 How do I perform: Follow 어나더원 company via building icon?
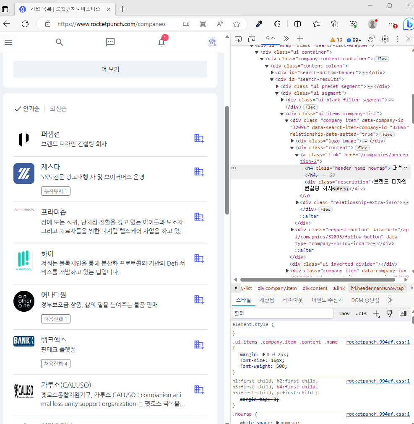click(x=199, y=299)
